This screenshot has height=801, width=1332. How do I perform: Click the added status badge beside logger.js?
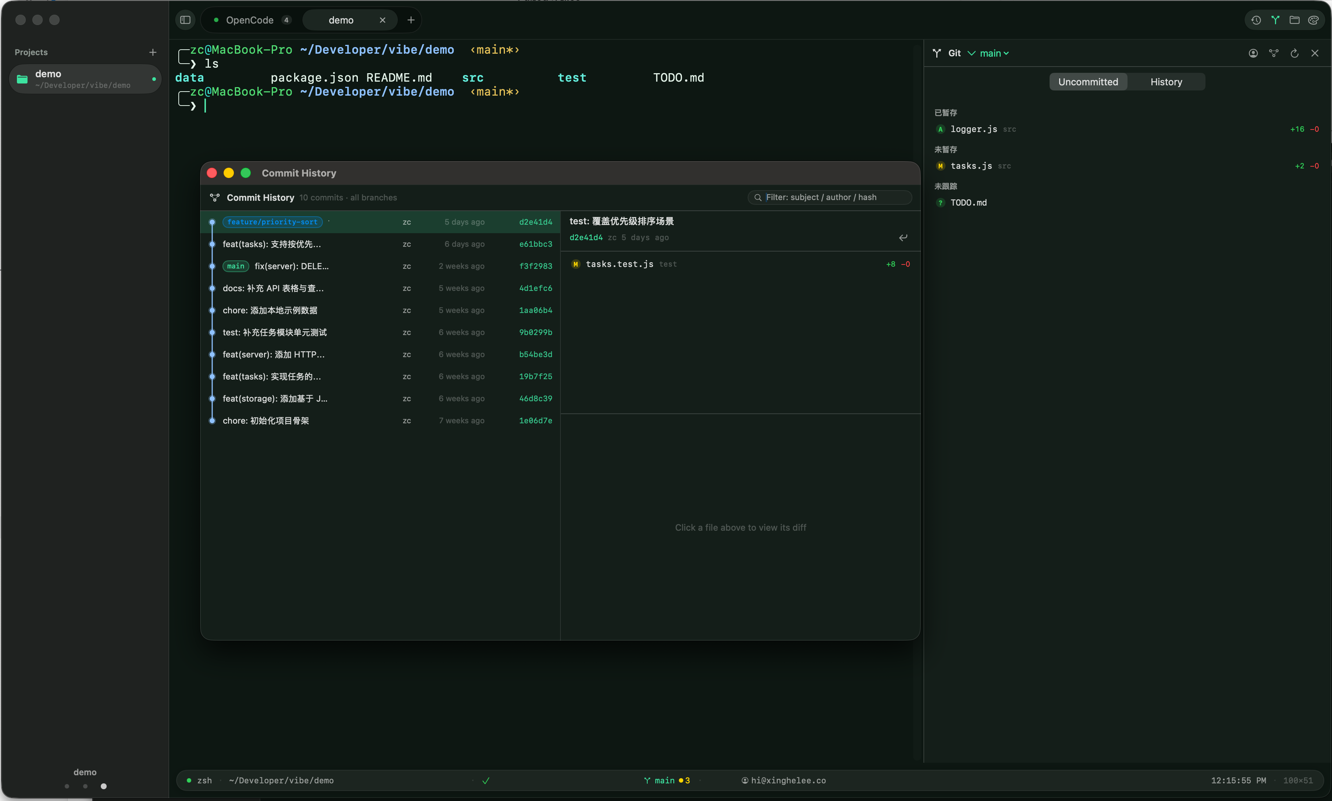(940, 129)
